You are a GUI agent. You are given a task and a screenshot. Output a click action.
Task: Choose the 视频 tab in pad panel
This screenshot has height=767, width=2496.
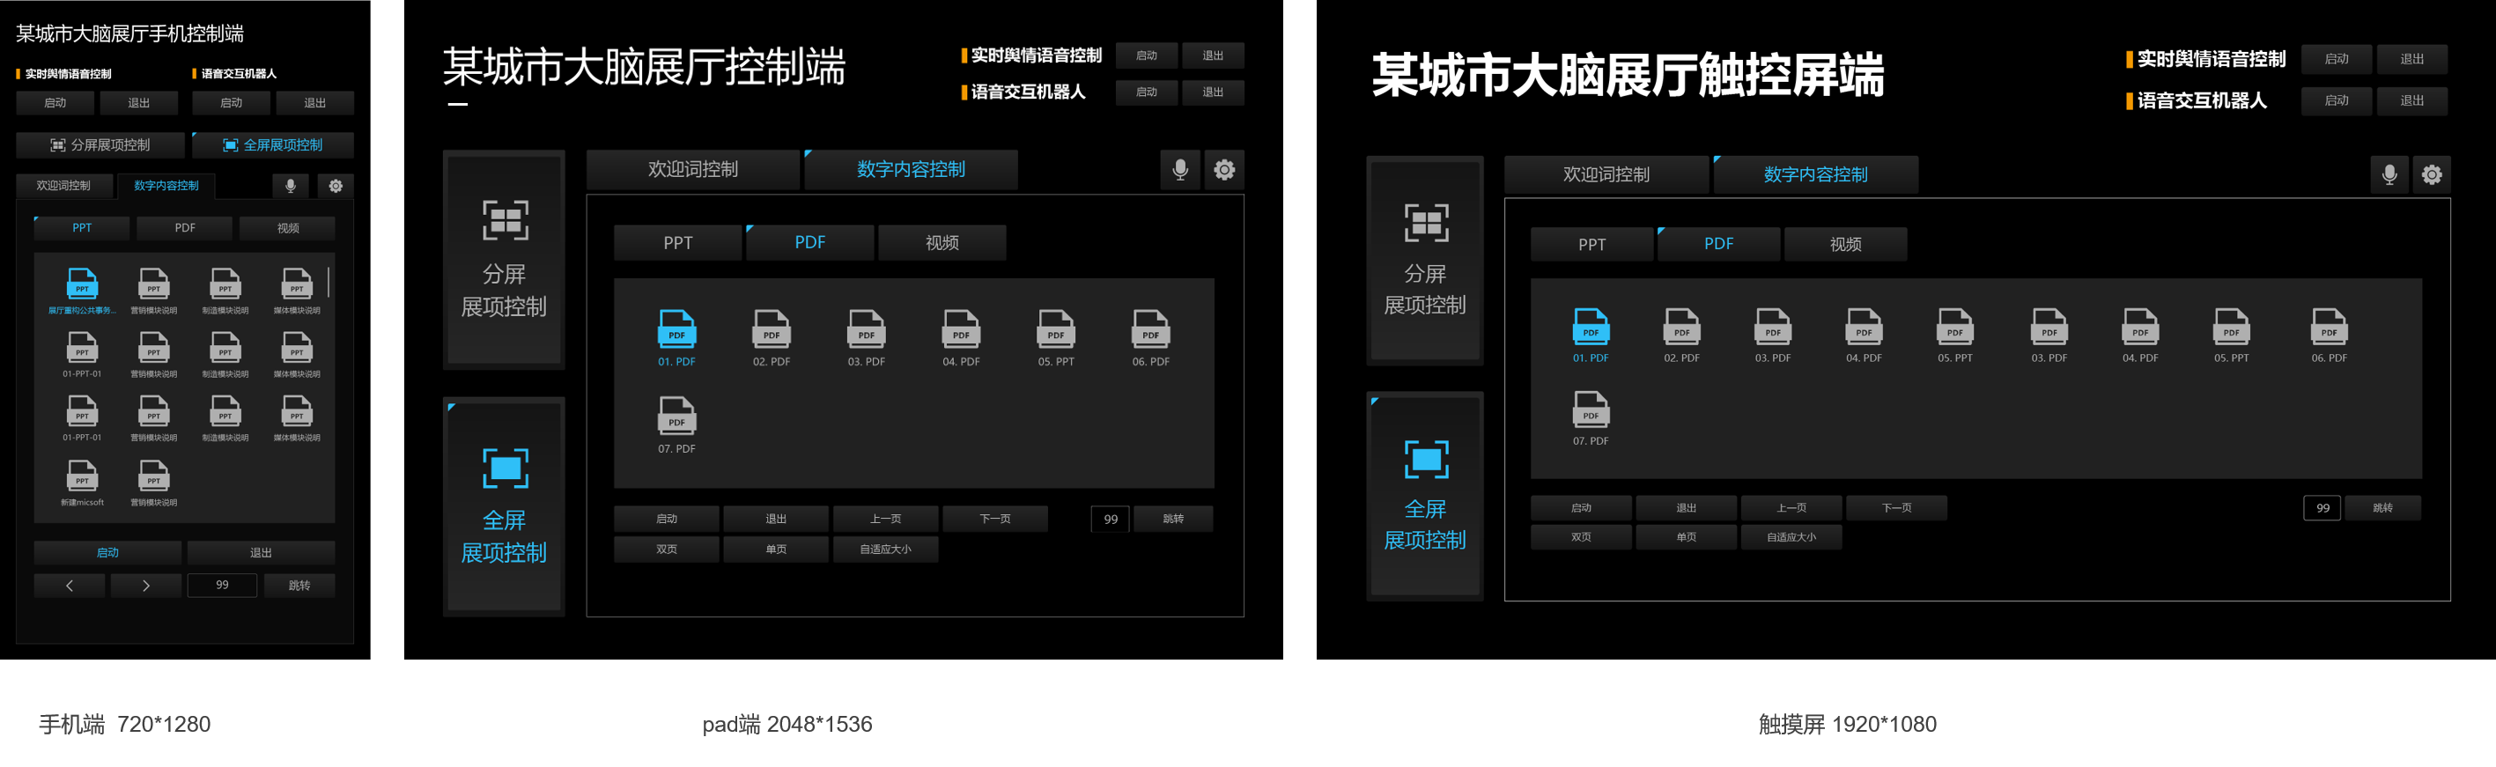pos(942,243)
